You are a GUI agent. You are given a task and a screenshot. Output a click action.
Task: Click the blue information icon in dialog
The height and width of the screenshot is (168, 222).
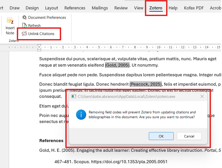pyautogui.click(x=81, y=115)
